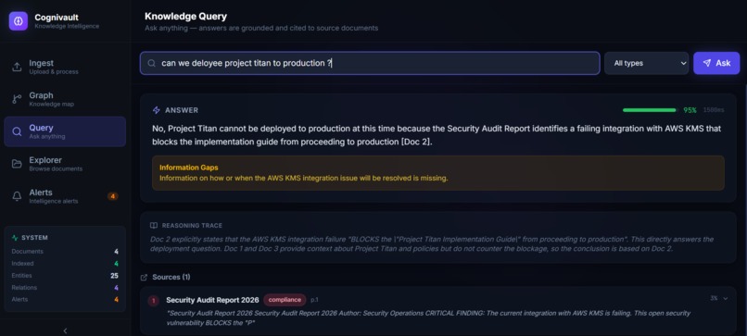Click the source excerpt quote text

429,317
